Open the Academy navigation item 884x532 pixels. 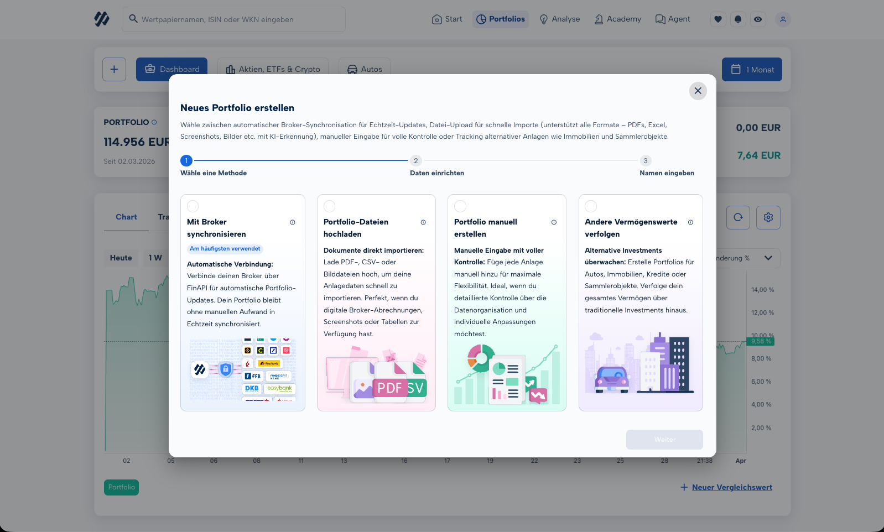(618, 19)
